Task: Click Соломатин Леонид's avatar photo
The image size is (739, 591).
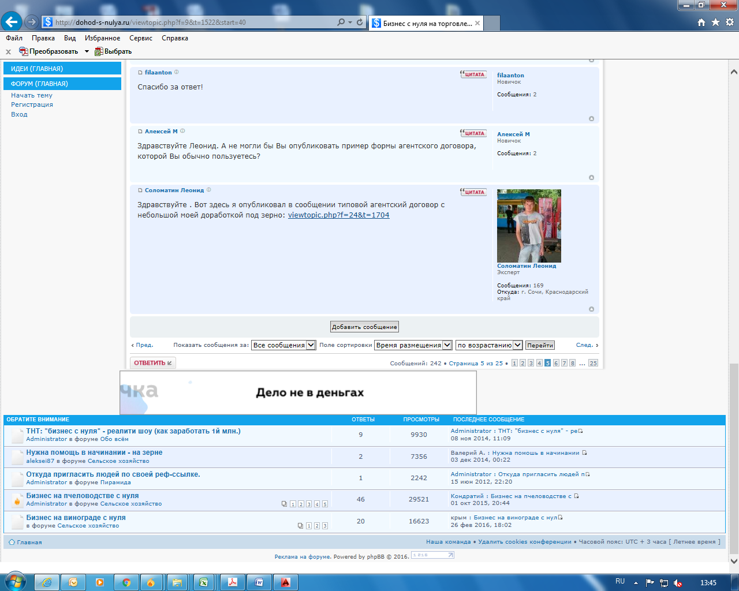Action: click(529, 226)
